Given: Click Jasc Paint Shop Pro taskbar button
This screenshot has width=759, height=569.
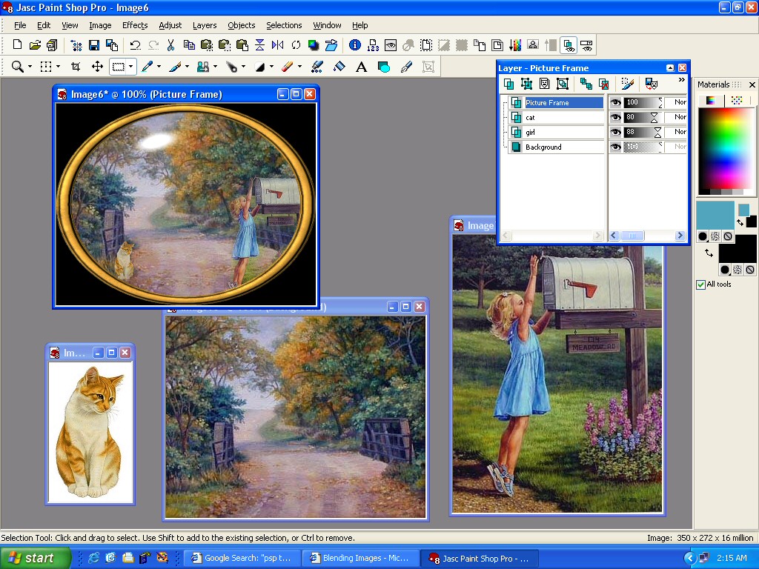Looking at the screenshot, I should click(x=480, y=558).
